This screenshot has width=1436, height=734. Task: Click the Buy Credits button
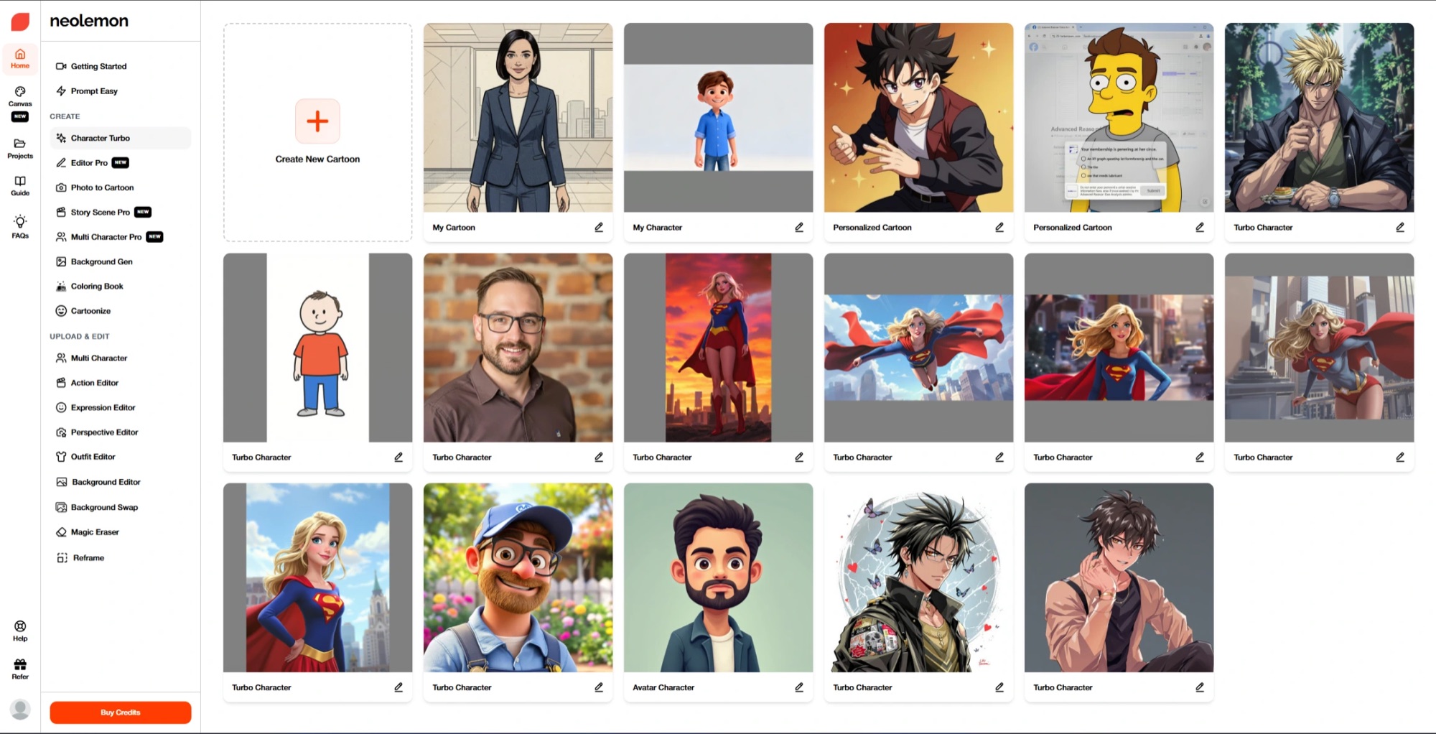(x=120, y=712)
